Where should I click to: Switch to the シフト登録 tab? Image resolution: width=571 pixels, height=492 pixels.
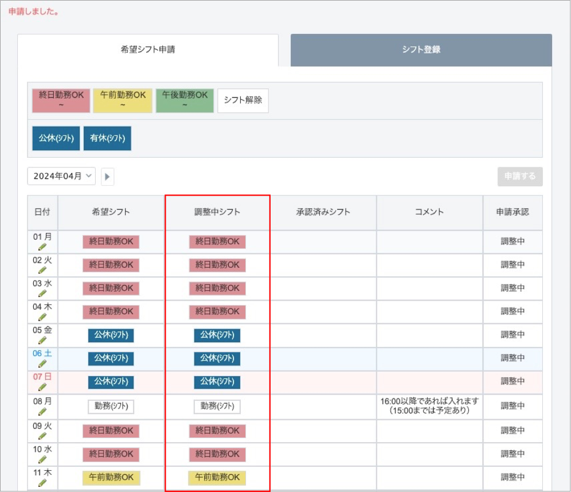coord(421,50)
